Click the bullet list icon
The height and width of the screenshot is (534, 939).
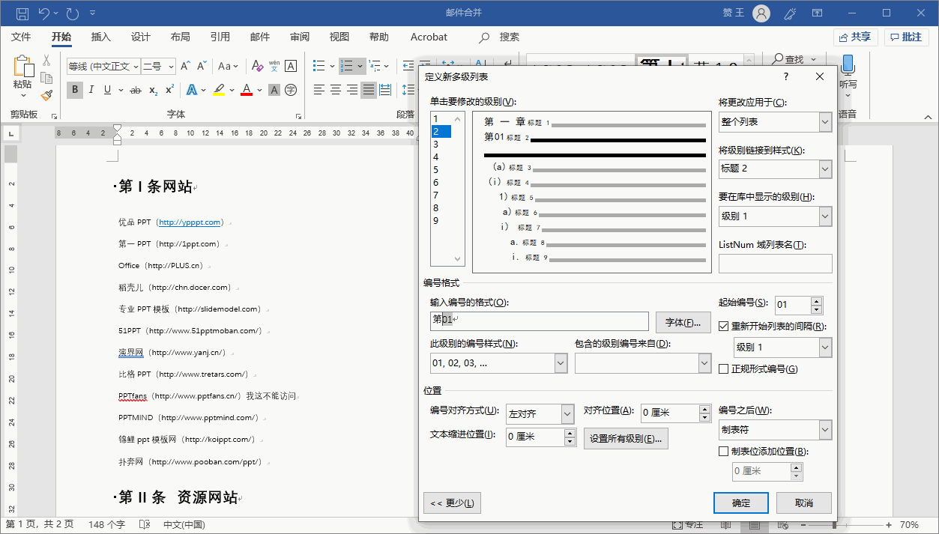pyautogui.click(x=319, y=66)
